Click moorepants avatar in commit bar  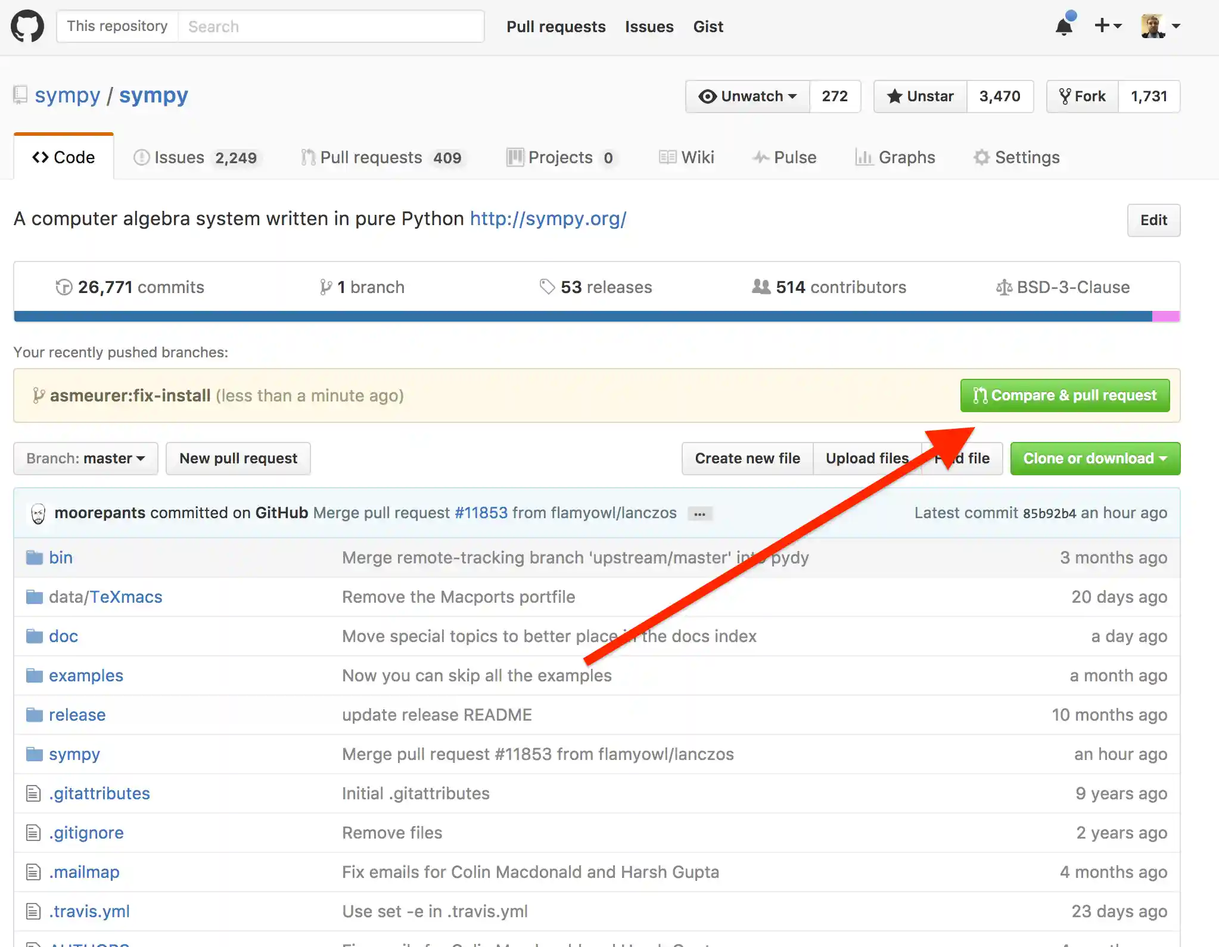tap(38, 513)
